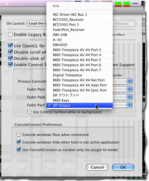Screen dimensions: 149x181
Task: Enable Use Control Surface while in background
Action: [29, 112]
